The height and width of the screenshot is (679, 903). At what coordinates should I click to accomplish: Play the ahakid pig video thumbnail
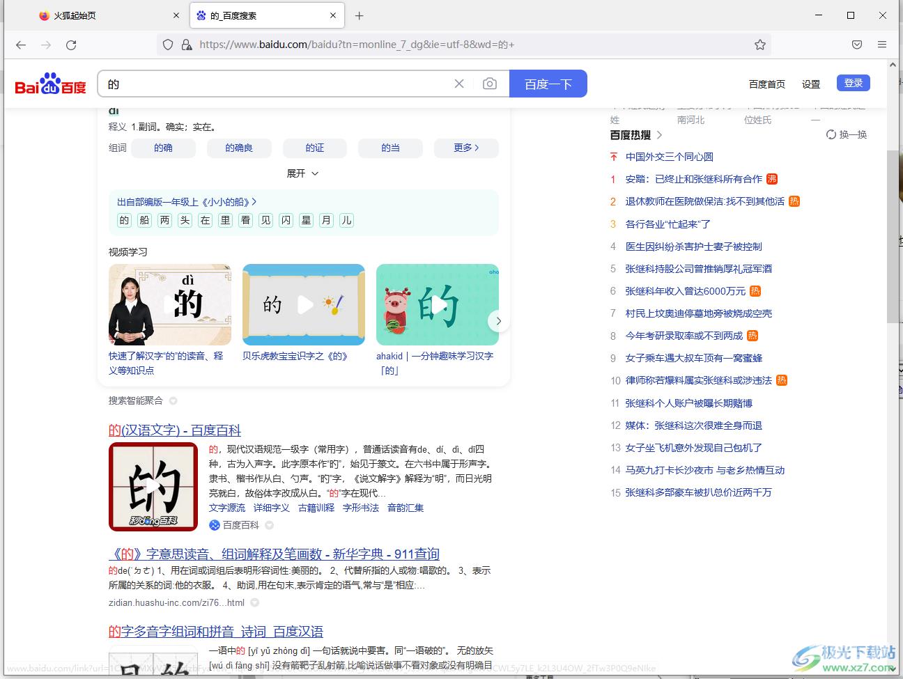pos(438,304)
